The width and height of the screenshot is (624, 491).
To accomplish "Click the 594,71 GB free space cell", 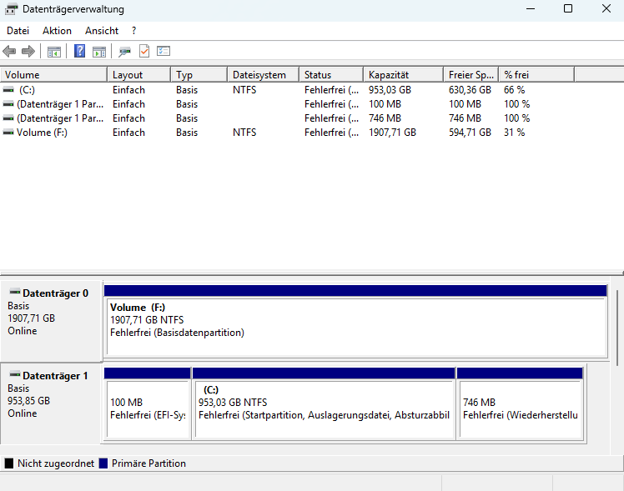I will [x=470, y=133].
